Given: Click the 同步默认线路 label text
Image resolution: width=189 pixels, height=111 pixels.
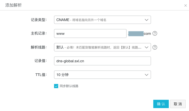Looking at the screenshot, I should [69, 86].
